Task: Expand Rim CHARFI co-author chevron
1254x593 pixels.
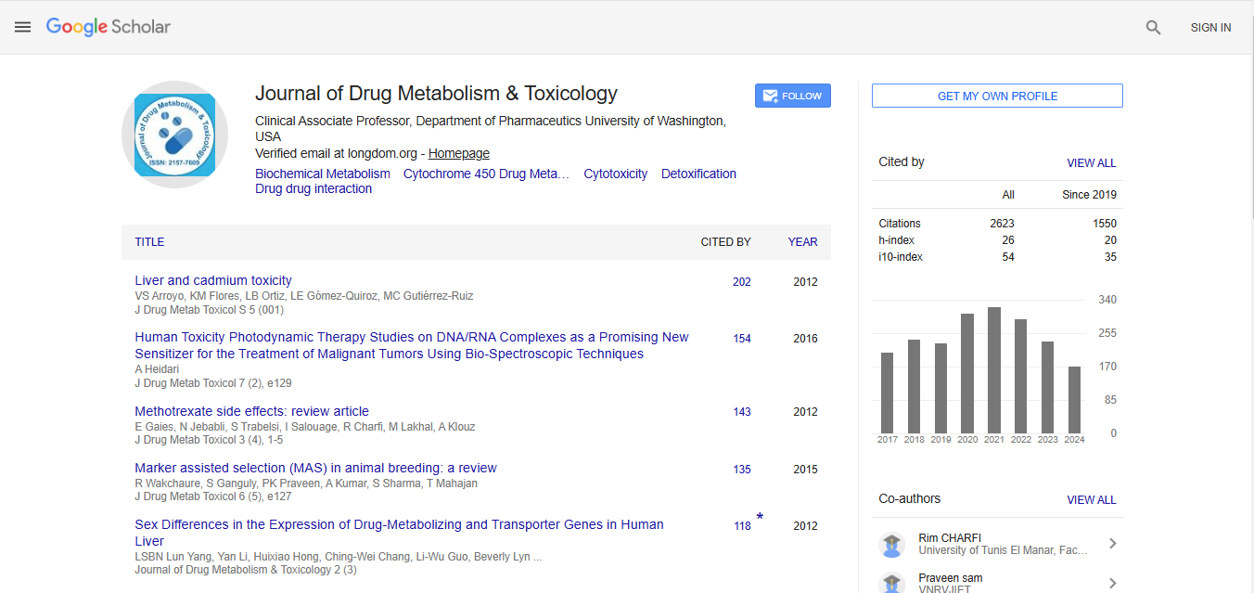Action: tap(1112, 544)
